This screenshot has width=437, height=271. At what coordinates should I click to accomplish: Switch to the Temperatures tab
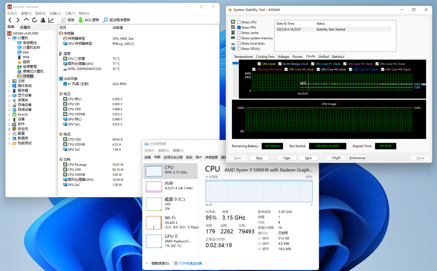coord(243,57)
